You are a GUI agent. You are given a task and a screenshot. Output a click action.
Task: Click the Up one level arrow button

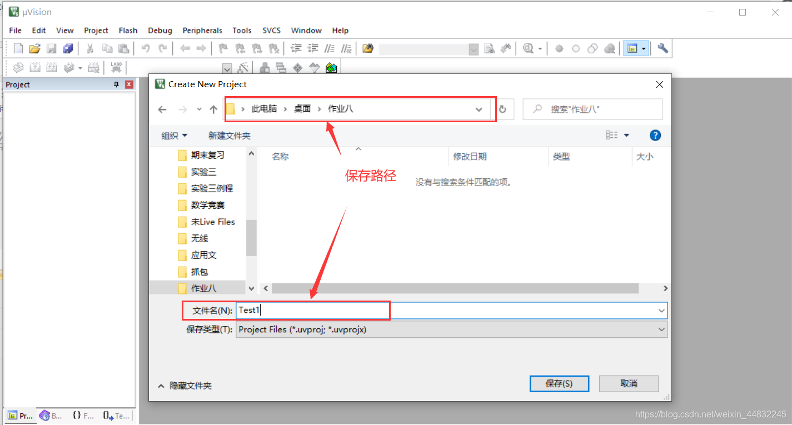click(x=213, y=109)
